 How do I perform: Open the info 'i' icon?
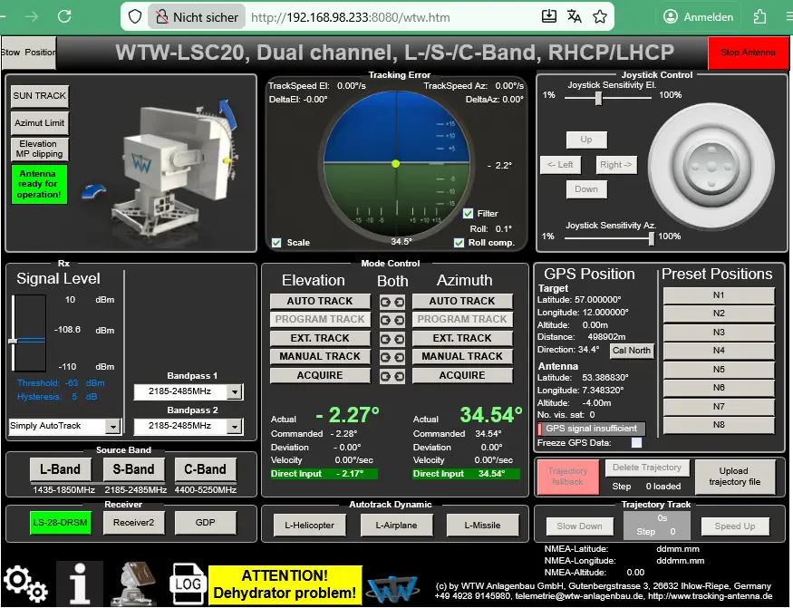[x=80, y=584]
